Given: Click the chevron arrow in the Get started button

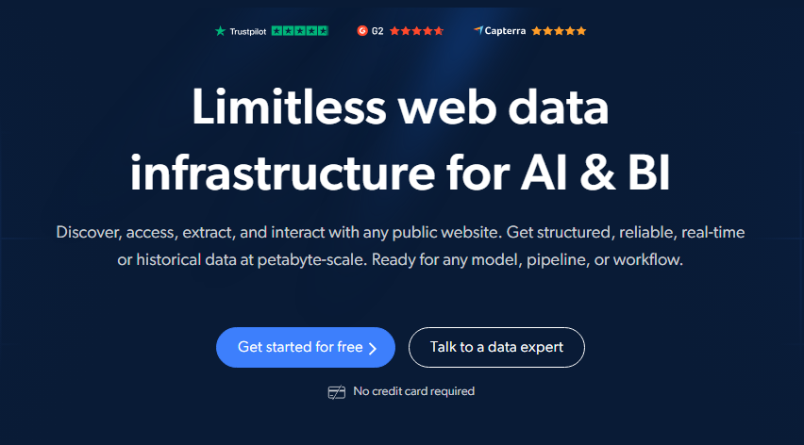Looking at the screenshot, I should (373, 348).
